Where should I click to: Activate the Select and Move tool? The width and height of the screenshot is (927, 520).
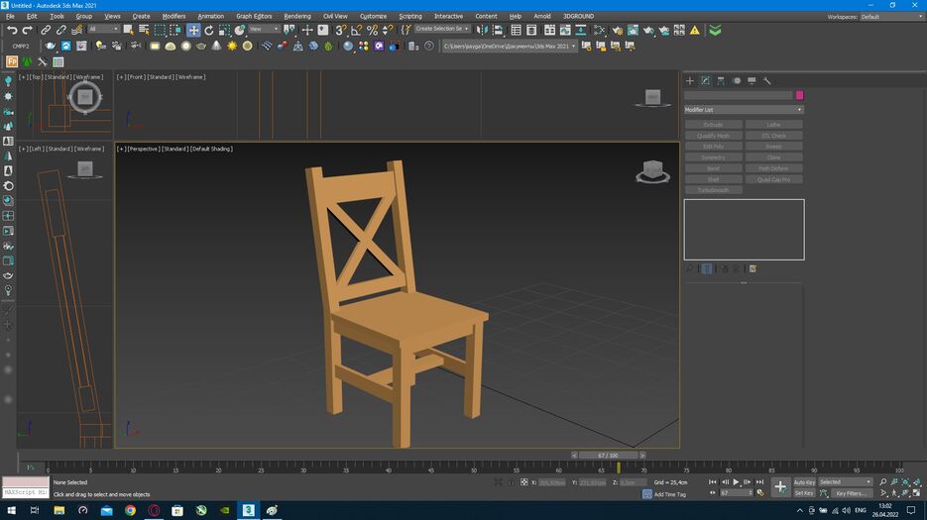pyautogui.click(x=193, y=30)
